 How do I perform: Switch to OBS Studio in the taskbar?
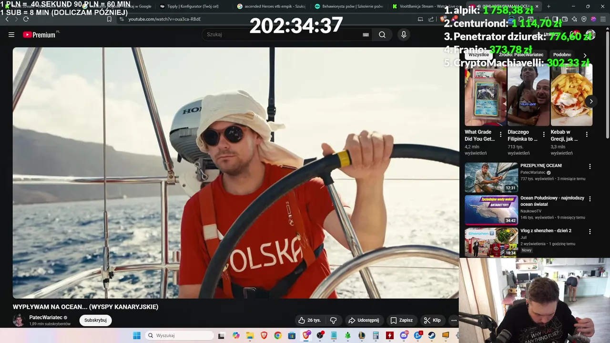pos(320,335)
